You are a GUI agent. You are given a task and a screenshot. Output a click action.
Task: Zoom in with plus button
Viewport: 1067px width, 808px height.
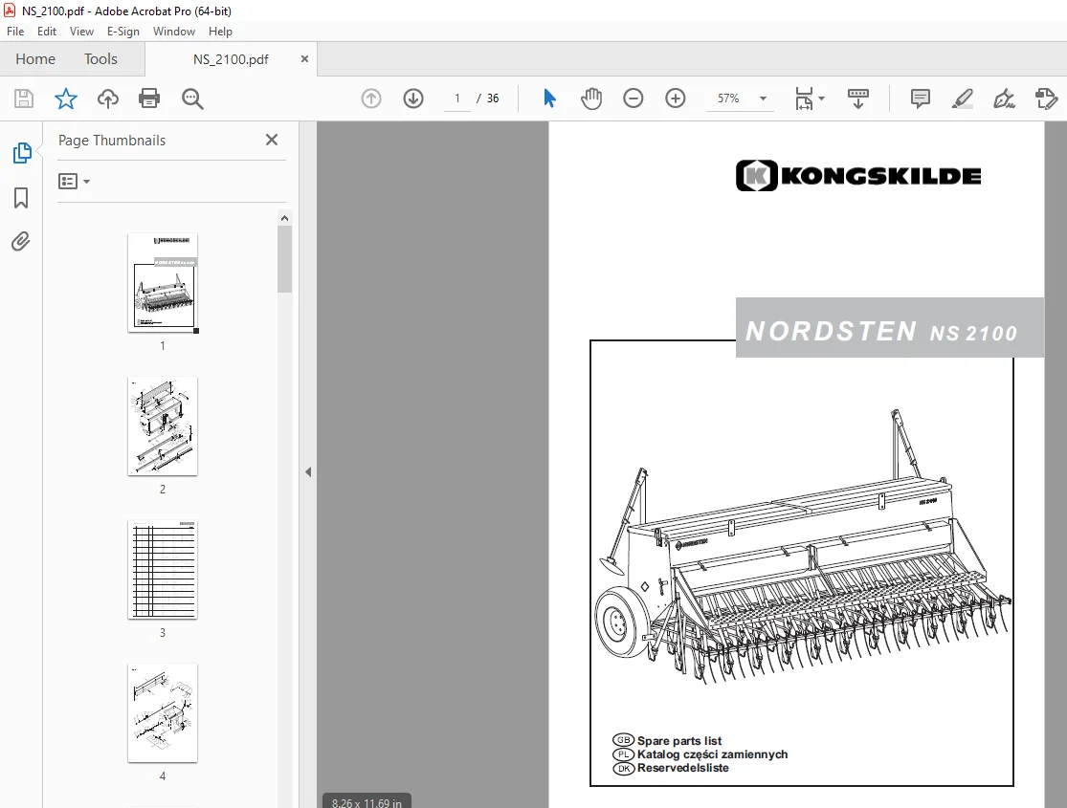pos(675,98)
